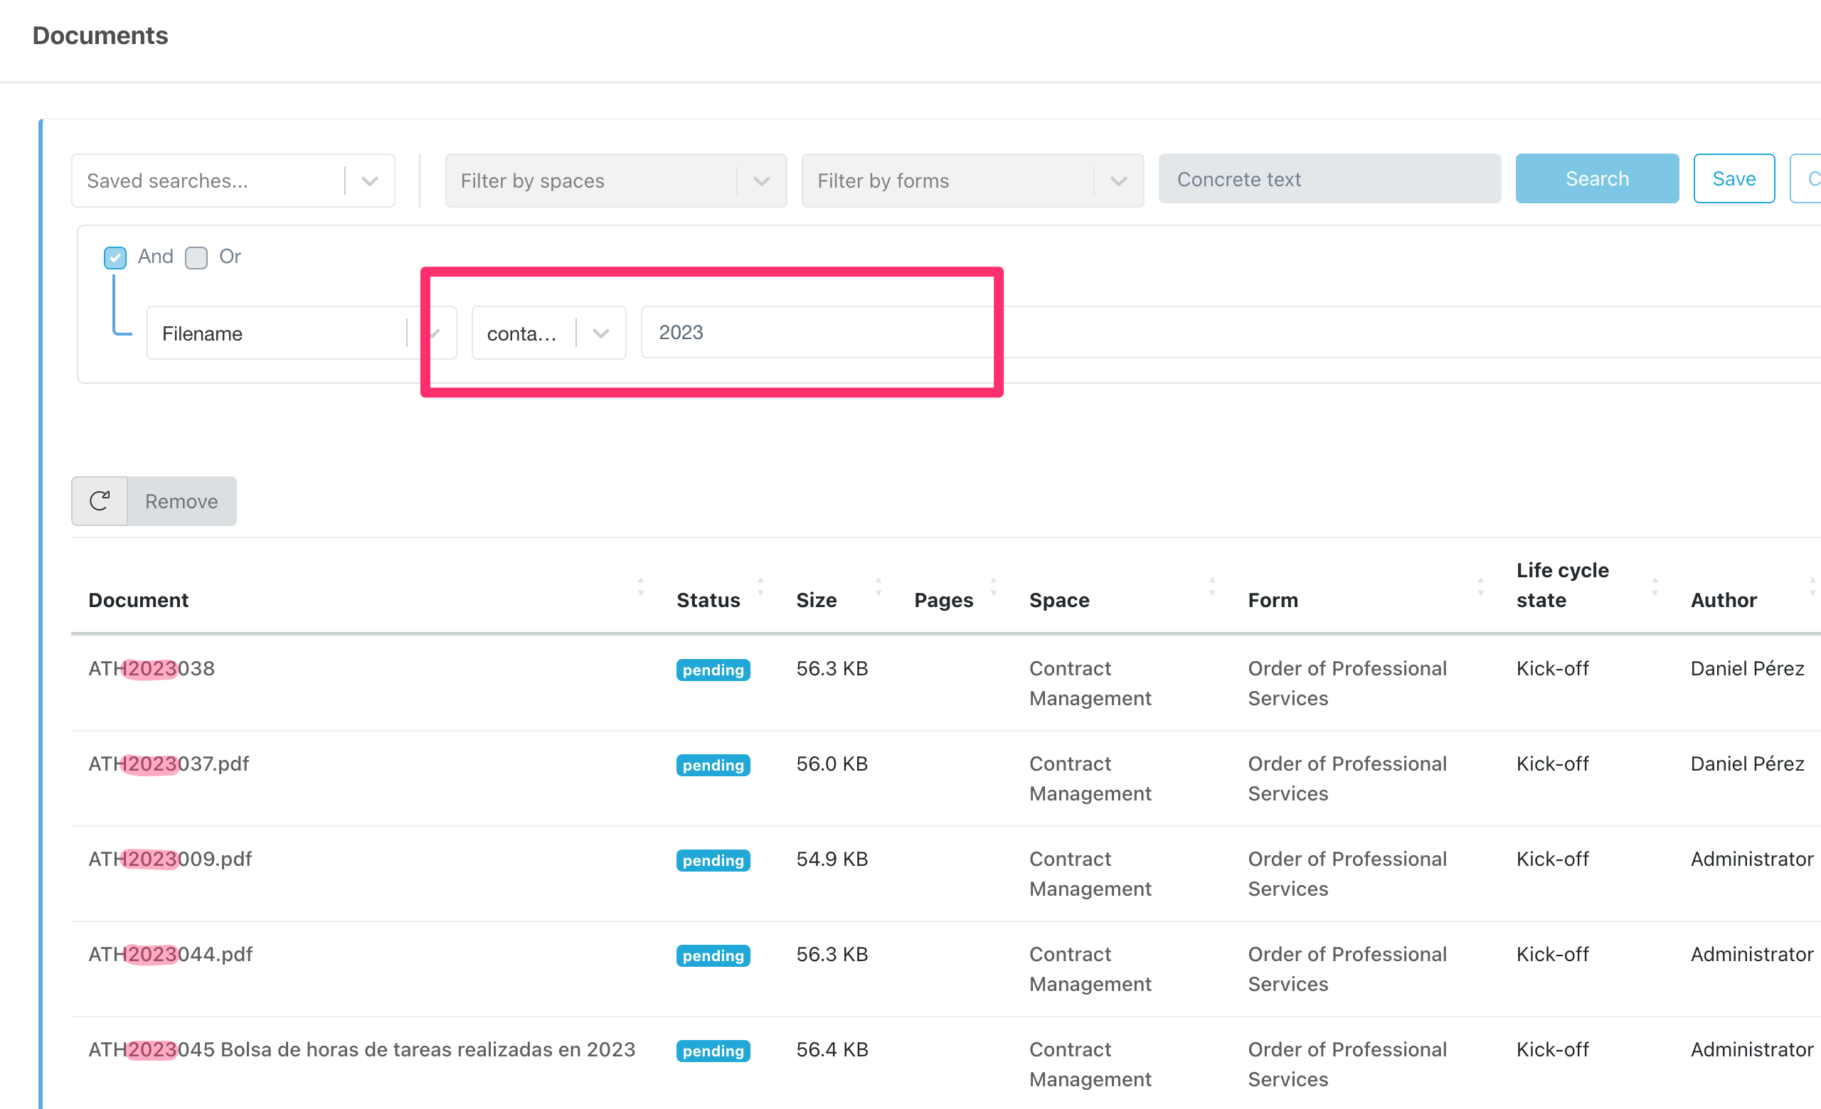Click the Size column sort arrows
The width and height of the screenshot is (1821, 1109).
pos(878,587)
